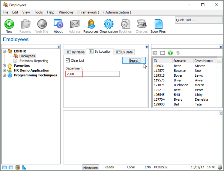Sort by the ID column header
The image size is (224, 171).
(163, 61)
